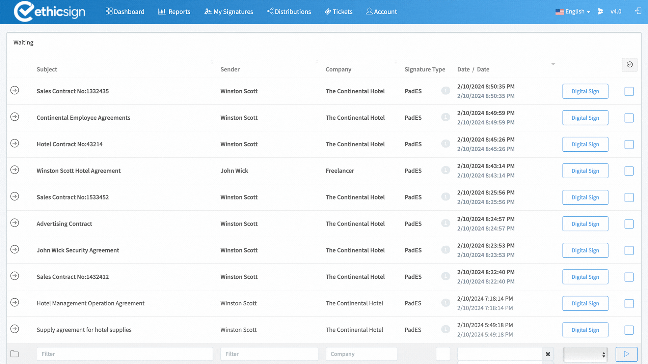Click the ethicsign logo
The image size is (648, 364).
pos(50,11)
